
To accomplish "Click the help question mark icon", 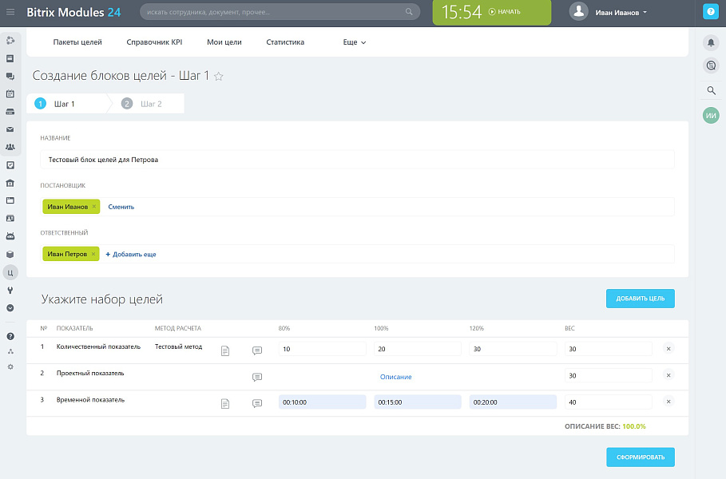I will point(710,12).
